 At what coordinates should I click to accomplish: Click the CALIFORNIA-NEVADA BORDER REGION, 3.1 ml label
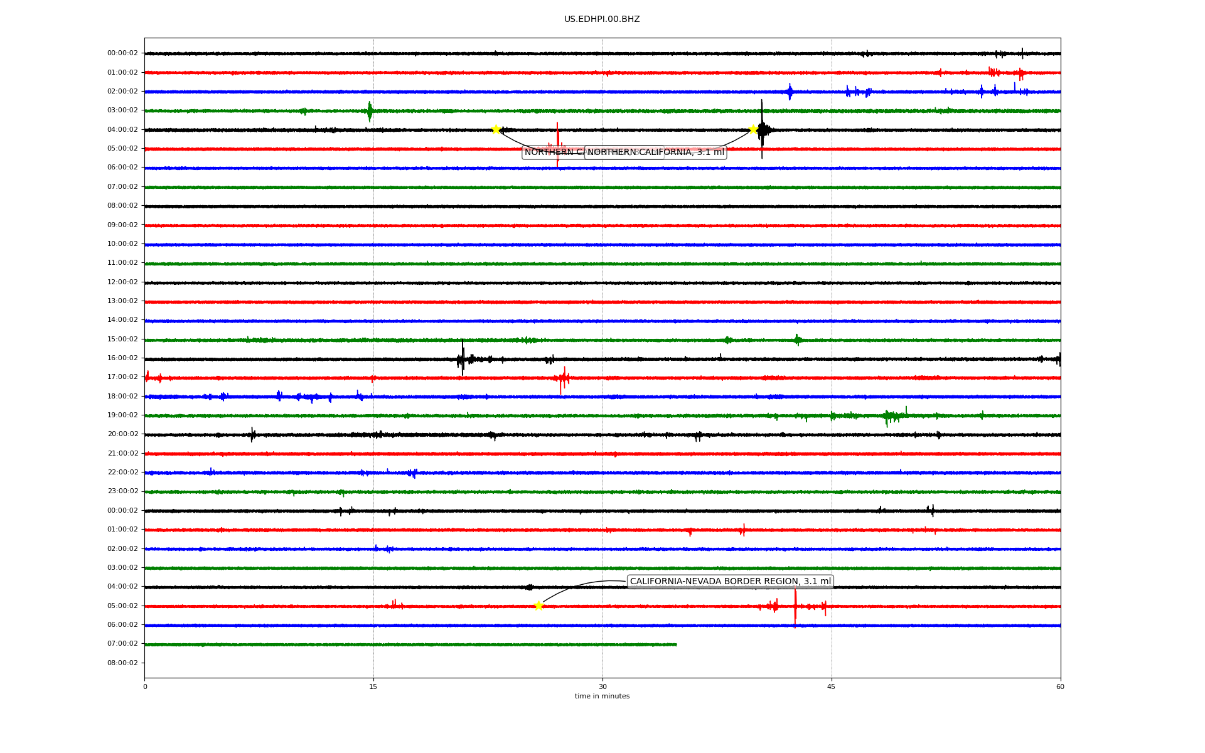tap(730, 582)
